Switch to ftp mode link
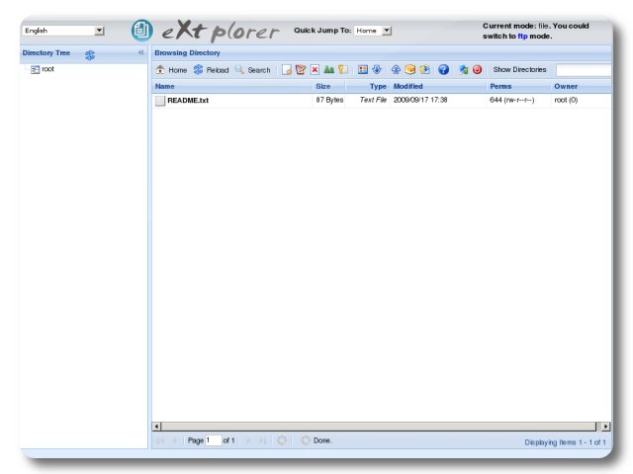 522,36
